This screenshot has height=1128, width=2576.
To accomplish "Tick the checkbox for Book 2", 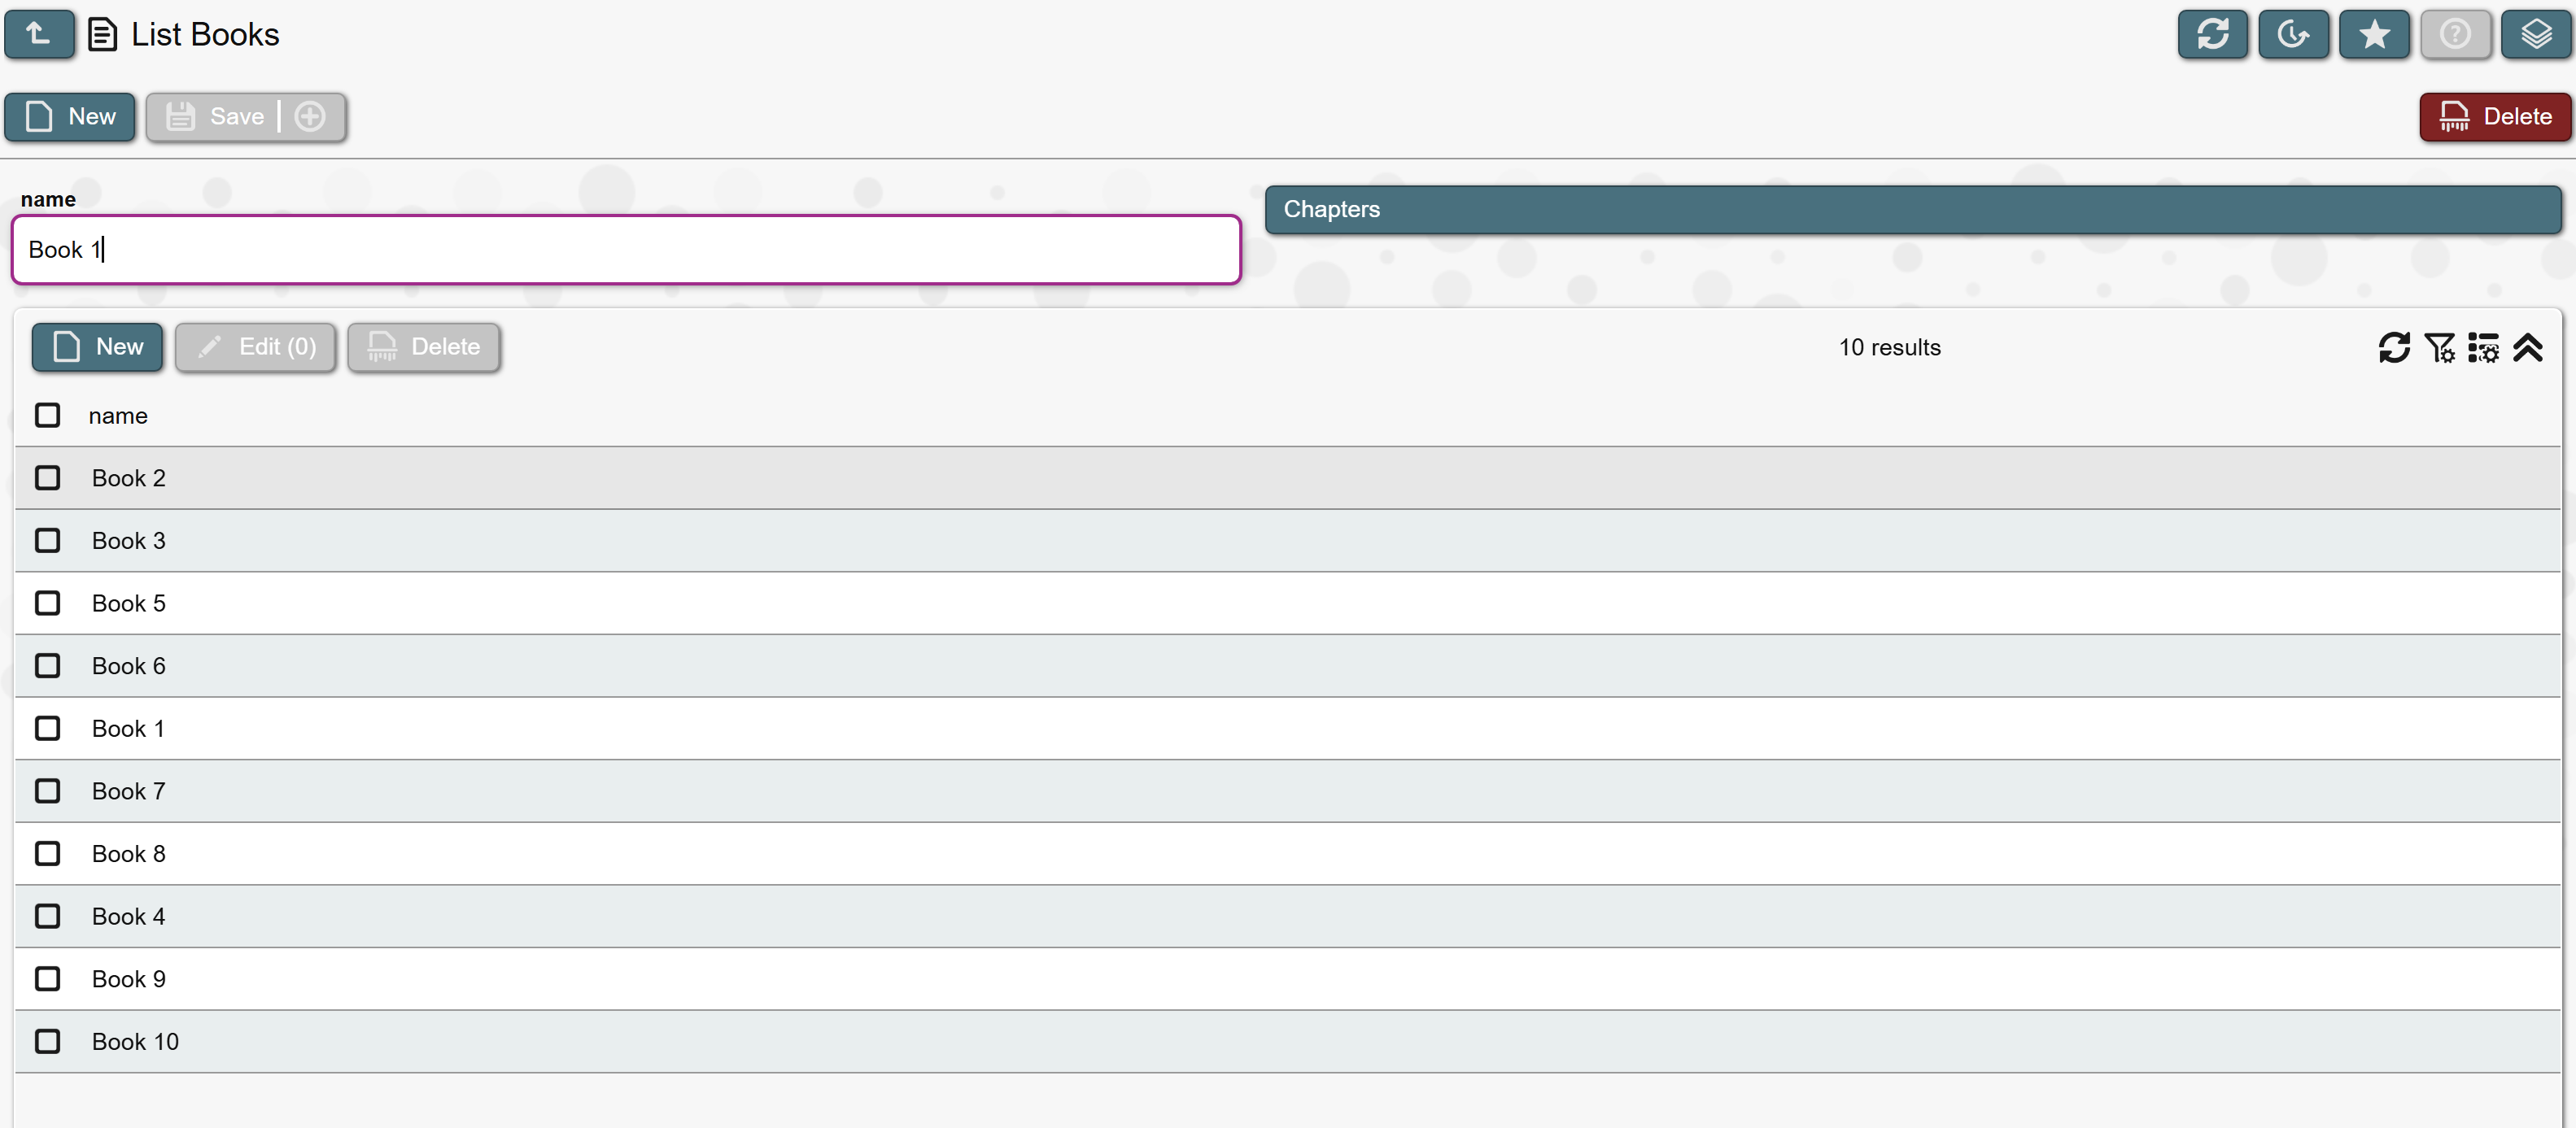I will pos(47,478).
